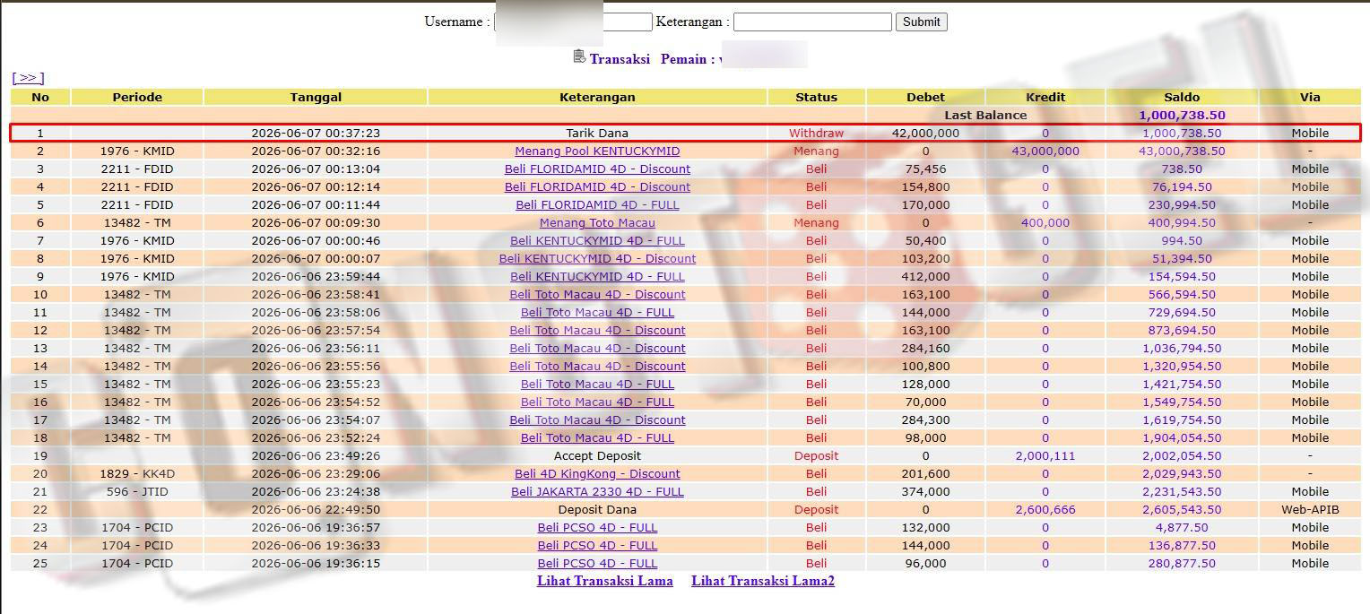Click the Transaksi document icon
The width and height of the screenshot is (1370, 614).
click(x=579, y=56)
